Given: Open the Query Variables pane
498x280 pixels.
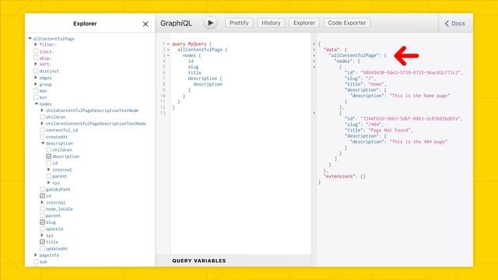Looking at the screenshot, I should 199,261.
